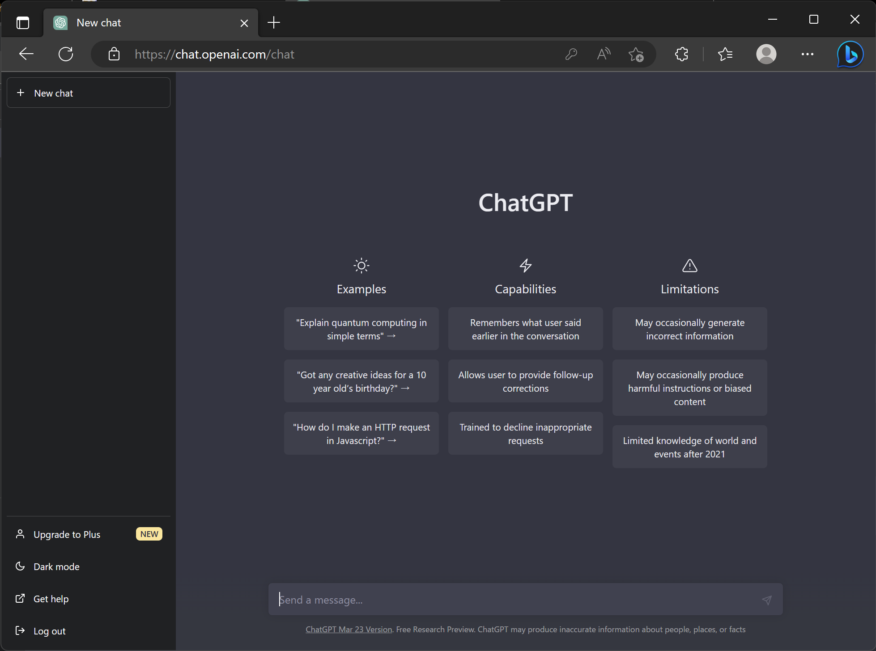Start a New chat in sidebar
Viewport: 876px width, 651px height.
click(89, 93)
